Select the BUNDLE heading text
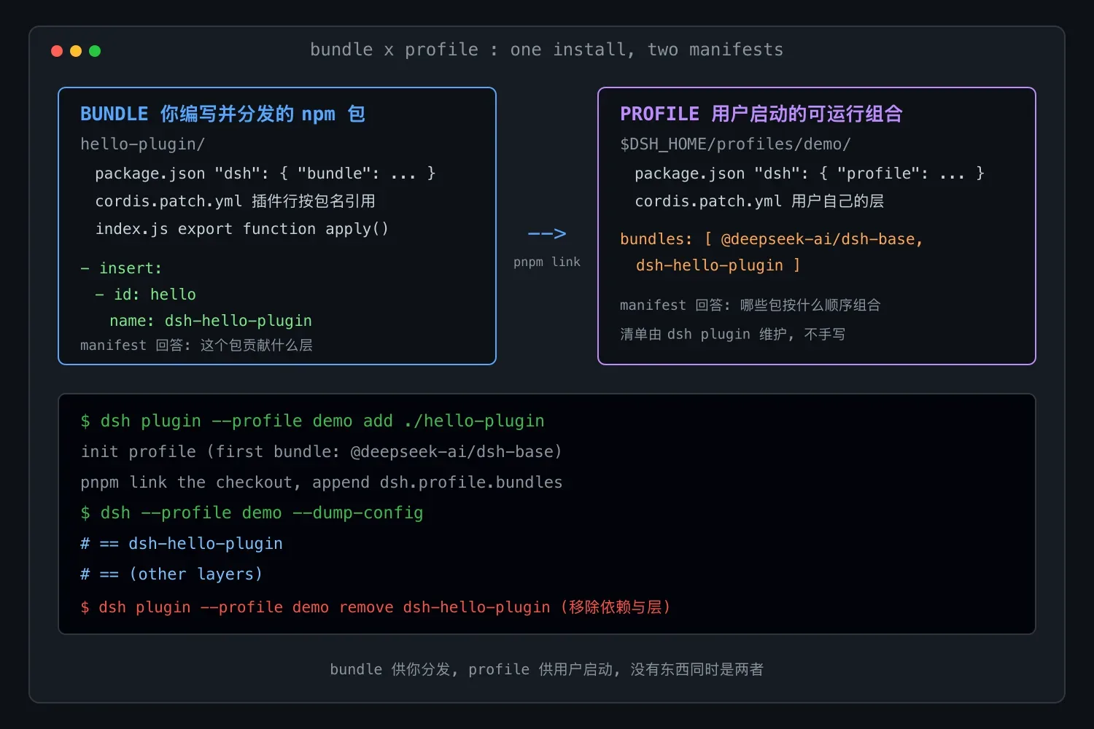This screenshot has height=729, width=1094. pyautogui.click(x=222, y=114)
